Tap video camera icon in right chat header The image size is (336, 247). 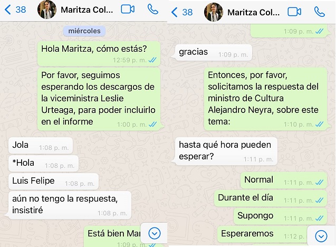tap(294, 12)
